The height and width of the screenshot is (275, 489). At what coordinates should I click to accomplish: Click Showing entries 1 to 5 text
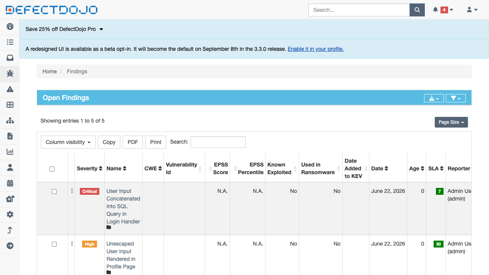coord(73,121)
